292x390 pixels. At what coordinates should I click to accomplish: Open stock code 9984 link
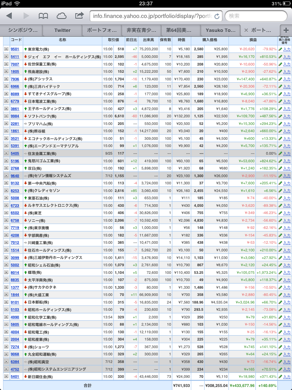tap(15, 116)
